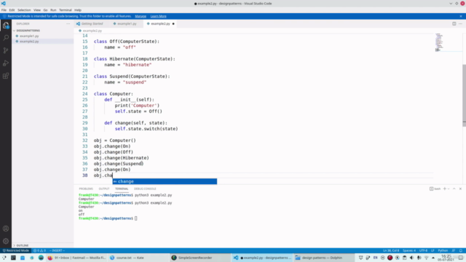Switch to the Output panel tab
This screenshot has width=466, height=262.
point(104,188)
